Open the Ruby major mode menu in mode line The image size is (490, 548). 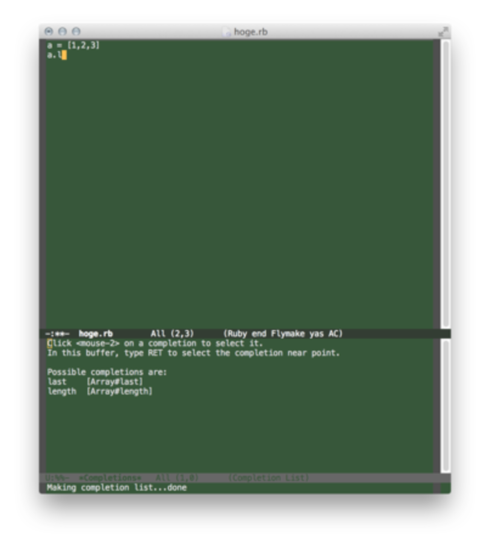tap(236, 334)
